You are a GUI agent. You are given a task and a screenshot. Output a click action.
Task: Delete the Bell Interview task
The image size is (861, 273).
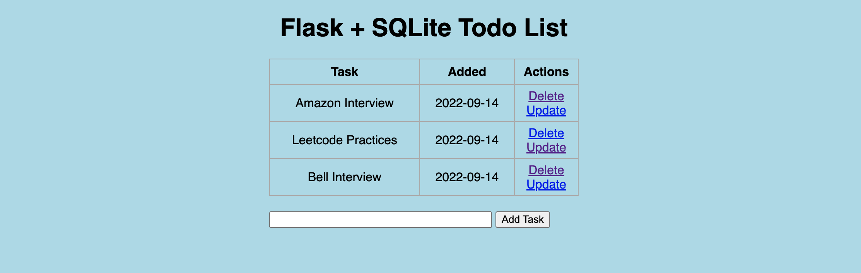546,170
